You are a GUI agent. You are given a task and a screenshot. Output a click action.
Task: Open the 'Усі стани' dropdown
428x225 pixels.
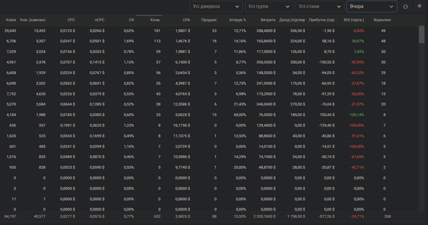click(x=320, y=6)
